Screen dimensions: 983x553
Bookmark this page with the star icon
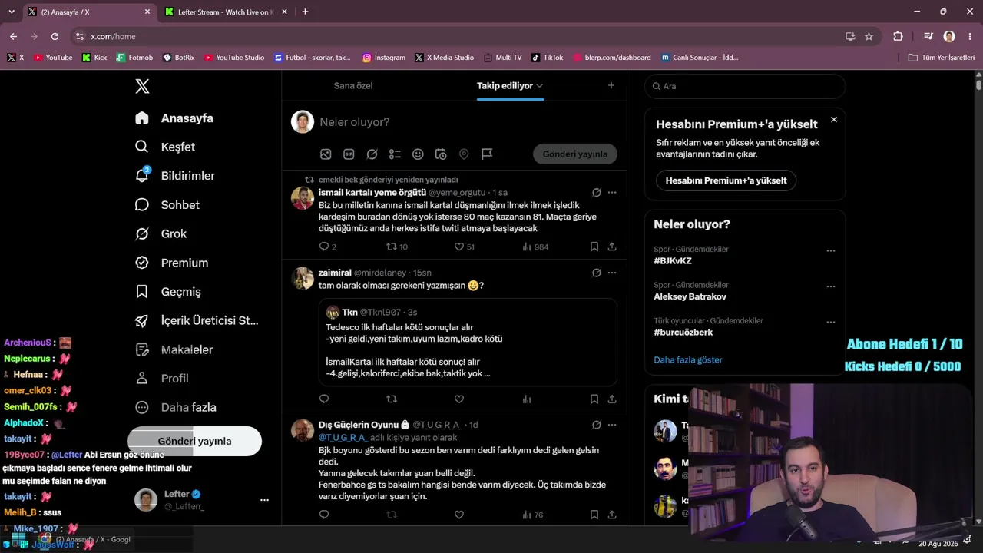point(869,36)
